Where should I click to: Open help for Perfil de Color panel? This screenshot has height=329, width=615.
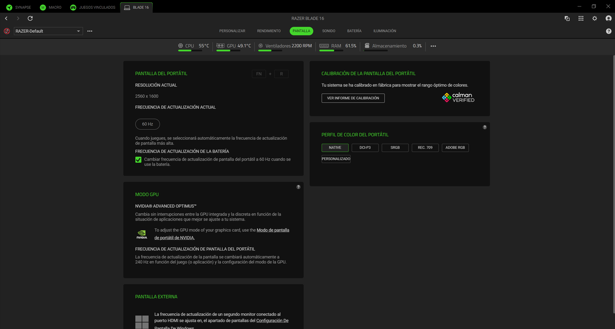(x=485, y=127)
